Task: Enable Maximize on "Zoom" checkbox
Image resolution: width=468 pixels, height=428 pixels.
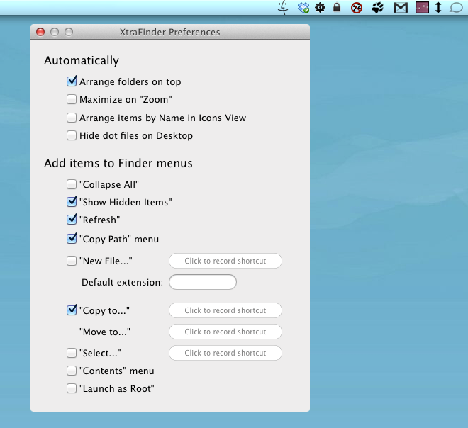Action: click(72, 99)
